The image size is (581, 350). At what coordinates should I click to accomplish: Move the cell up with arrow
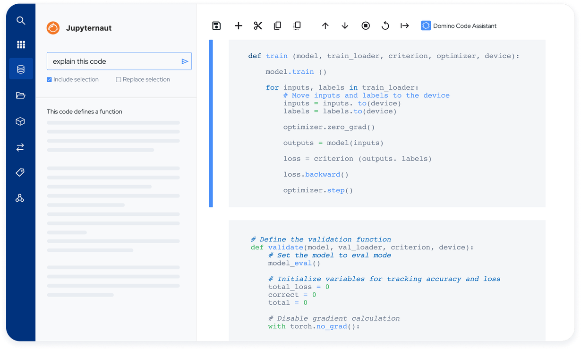[325, 26]
